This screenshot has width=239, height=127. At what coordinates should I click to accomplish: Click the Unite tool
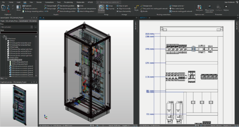(80, 6)
